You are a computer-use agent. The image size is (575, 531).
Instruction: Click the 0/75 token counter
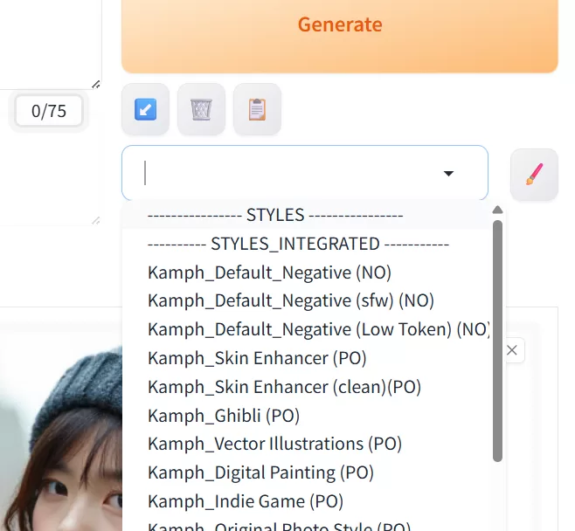click(x=49, y=111)
